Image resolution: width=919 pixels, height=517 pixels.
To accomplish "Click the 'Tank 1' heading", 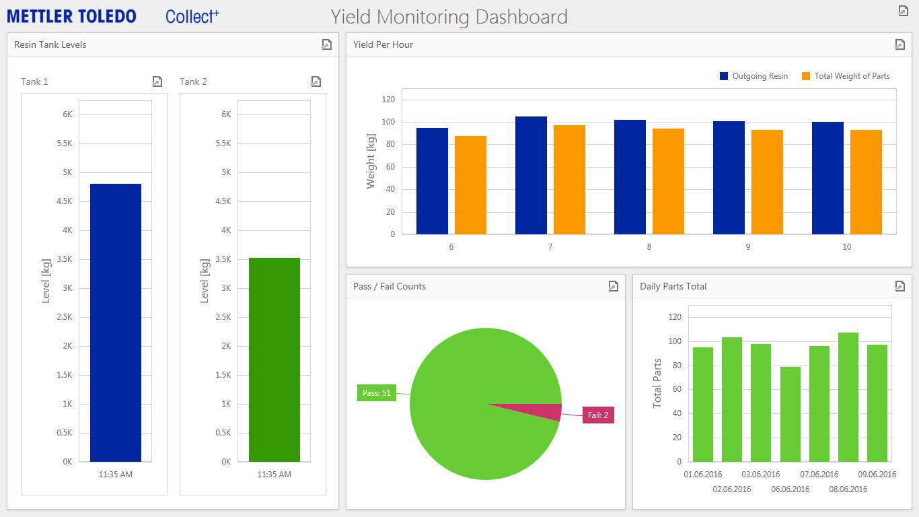I will point(34,81).
